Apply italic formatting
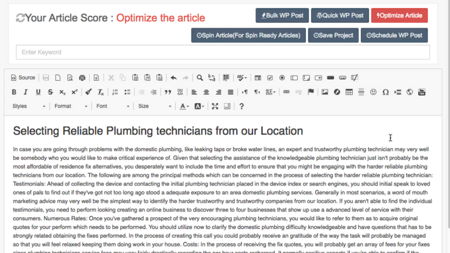This screenshot has width=450, height=253. (x=26, y=92)
